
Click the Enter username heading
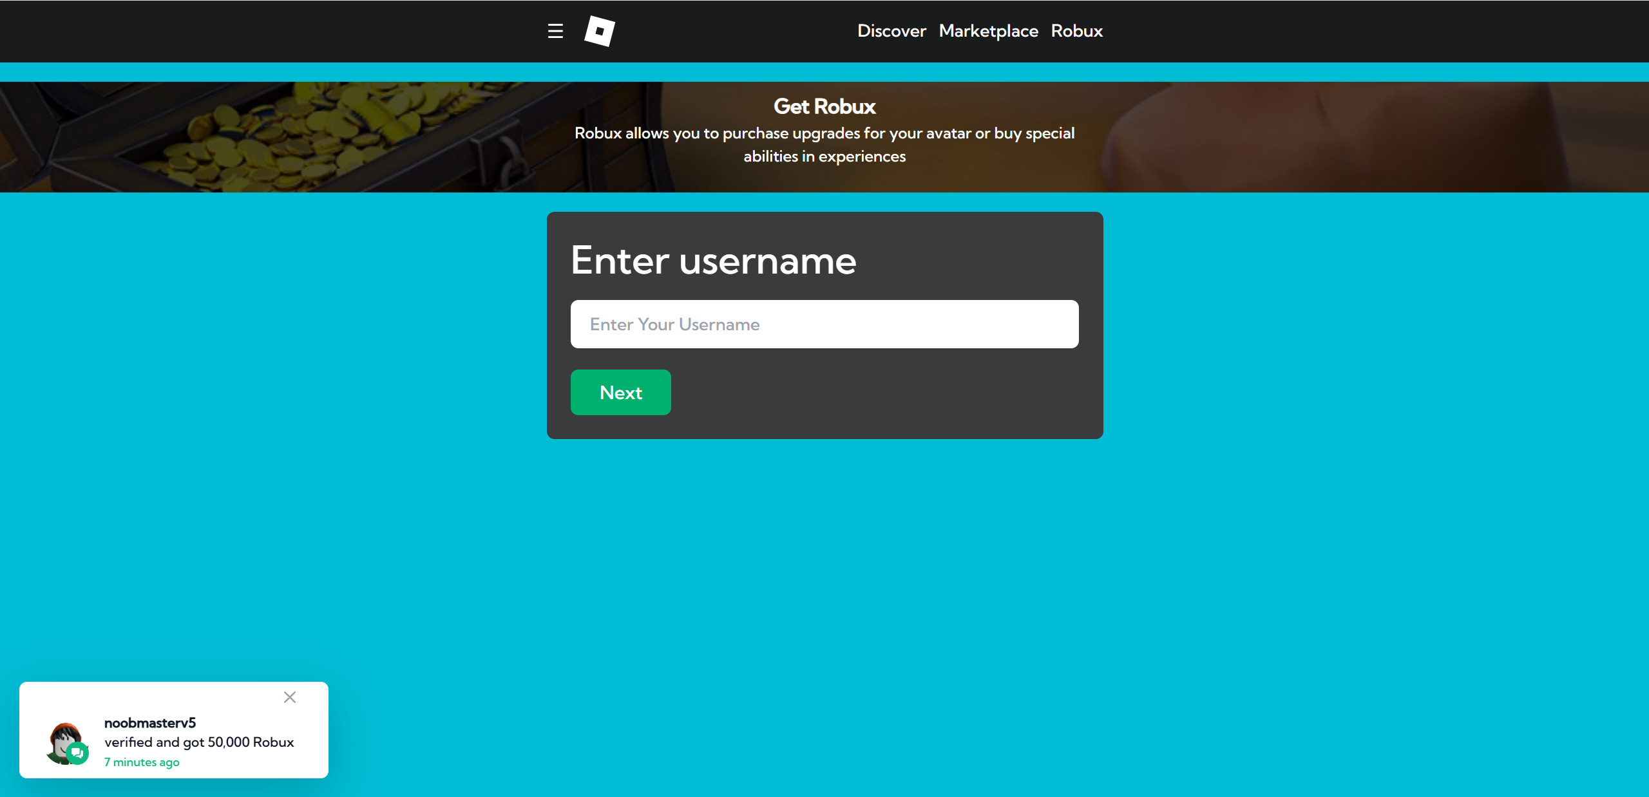click(713, 261)
